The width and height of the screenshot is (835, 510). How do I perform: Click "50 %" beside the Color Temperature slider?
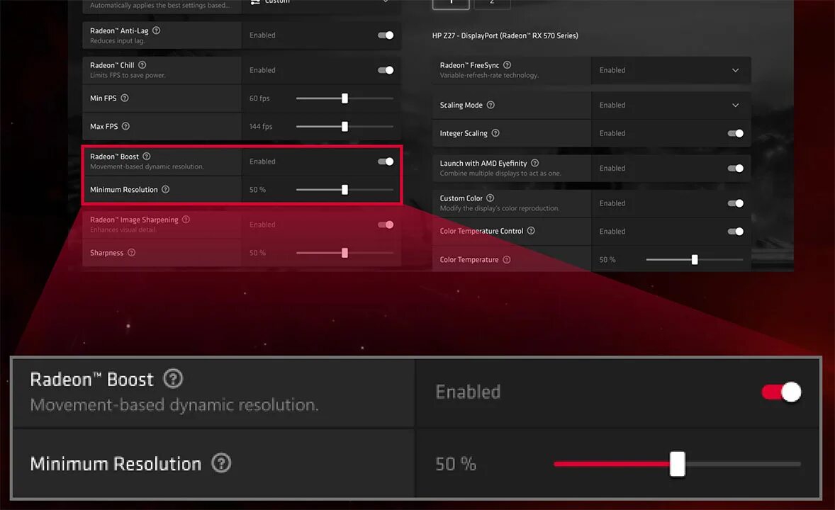(607, 260)
